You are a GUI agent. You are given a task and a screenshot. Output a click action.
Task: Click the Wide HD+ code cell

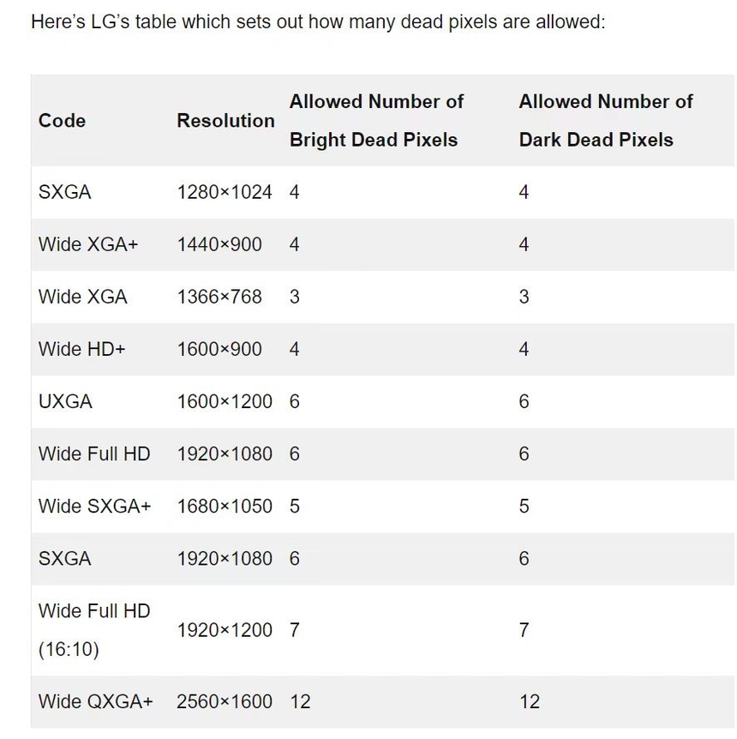(82, 349)
